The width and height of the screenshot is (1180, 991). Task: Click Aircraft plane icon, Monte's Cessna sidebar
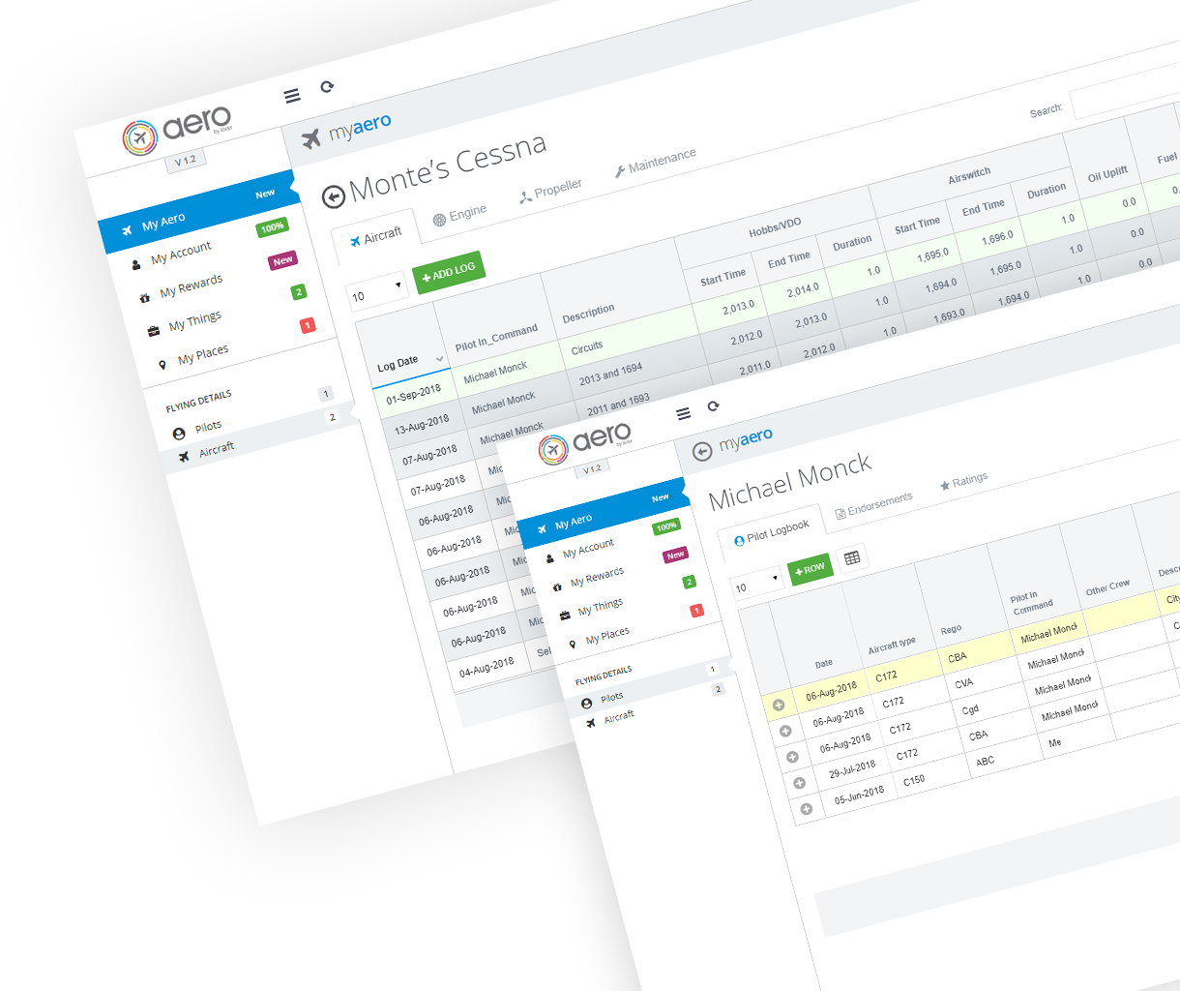coord(184,457)
